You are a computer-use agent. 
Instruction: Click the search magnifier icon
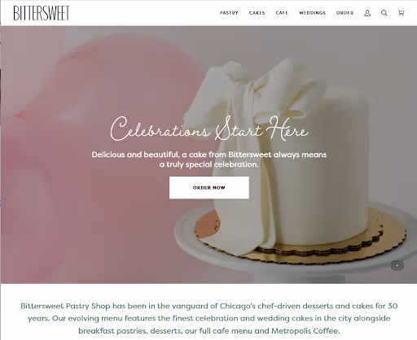point(384,13)
